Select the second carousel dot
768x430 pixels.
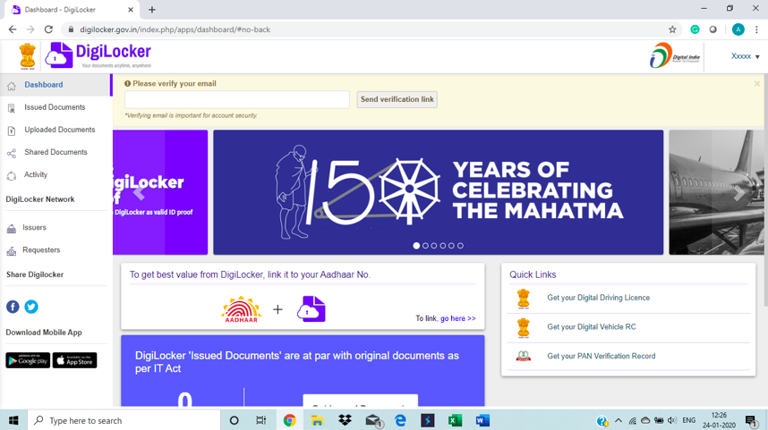coord(425,246)
